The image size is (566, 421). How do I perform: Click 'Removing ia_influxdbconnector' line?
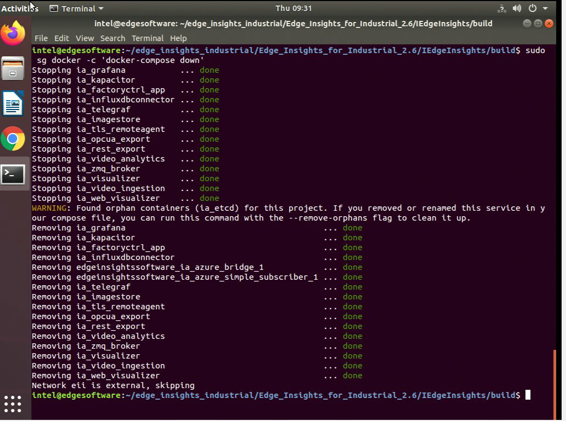pos(197,257)
